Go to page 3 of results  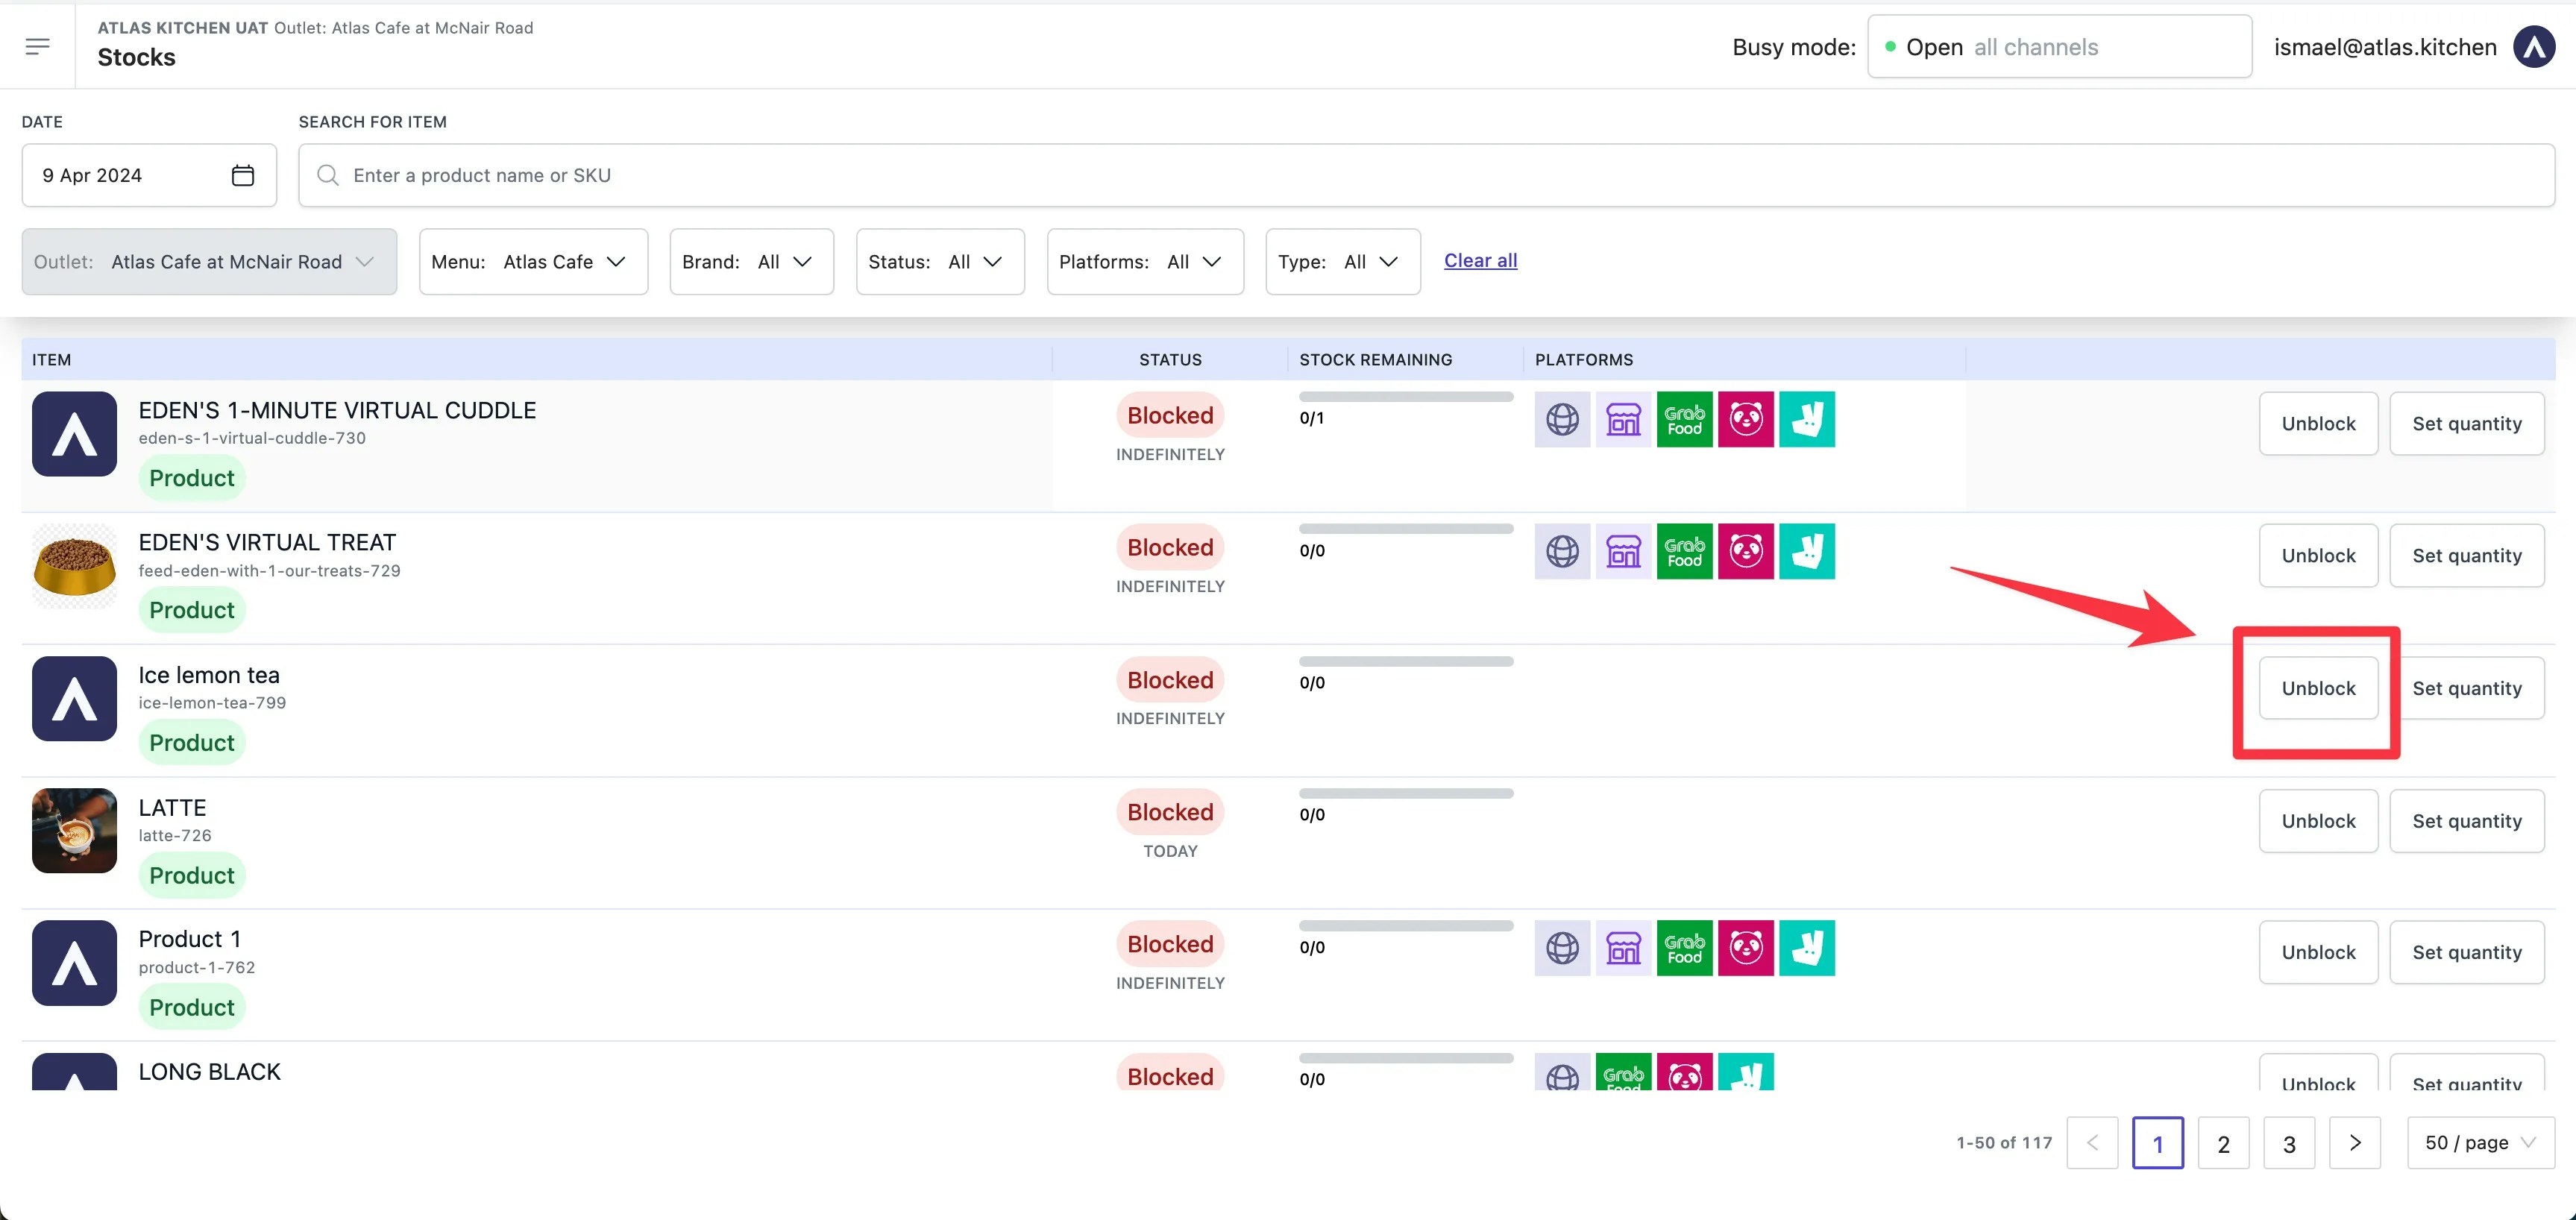[2288, 1143]
